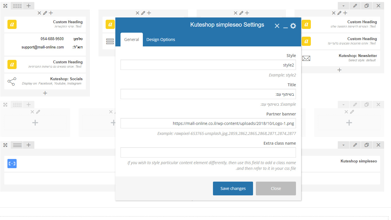Delete the top row
This screenshot has height=220, width=391.
378,5
